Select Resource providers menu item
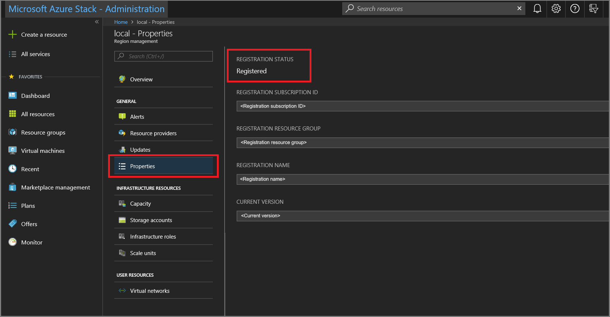610x317 pixels. pyautogui.click(x=153, y=133)
